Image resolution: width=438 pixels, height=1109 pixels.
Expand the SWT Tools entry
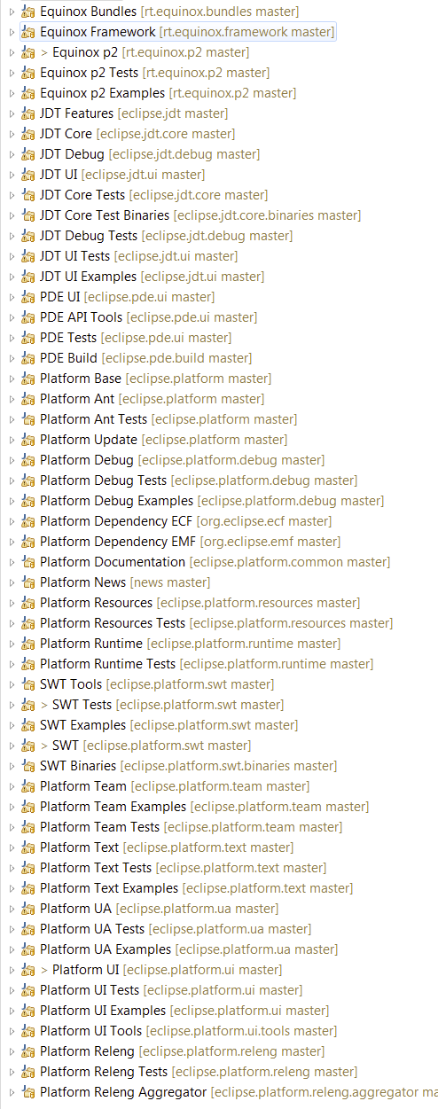[11, 684]
